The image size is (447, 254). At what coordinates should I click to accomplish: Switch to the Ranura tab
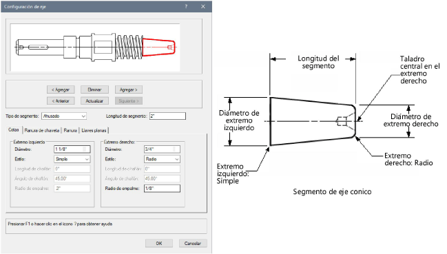[x=70, y=130]
